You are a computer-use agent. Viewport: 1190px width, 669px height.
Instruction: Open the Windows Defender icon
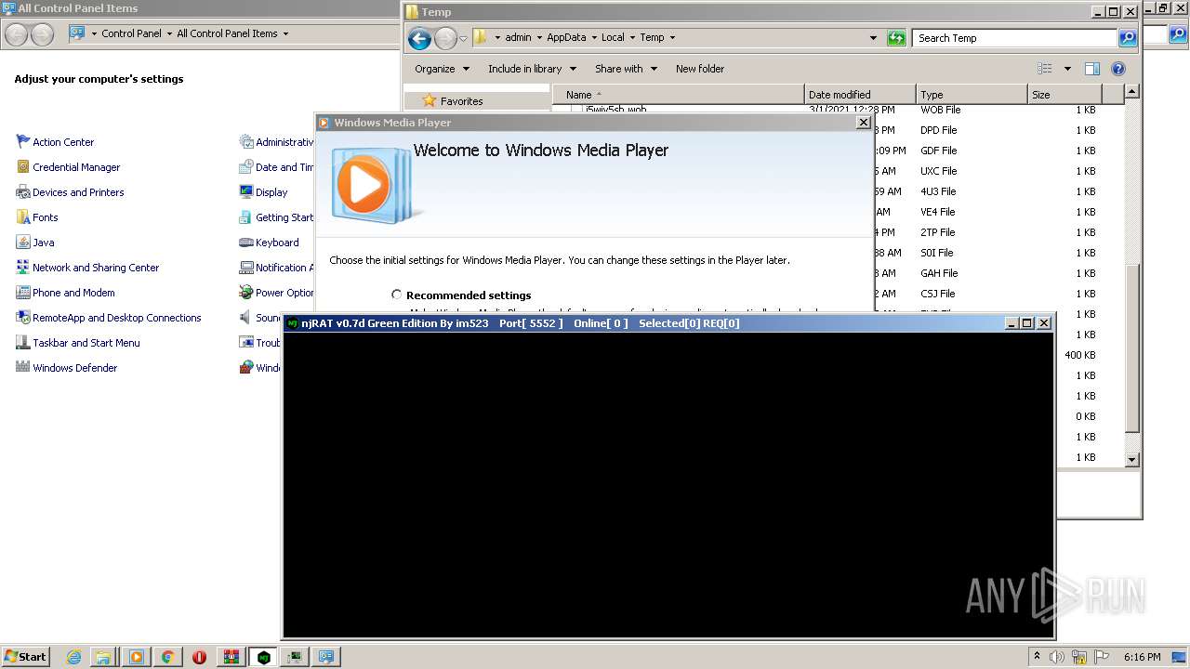coord(23,368)
